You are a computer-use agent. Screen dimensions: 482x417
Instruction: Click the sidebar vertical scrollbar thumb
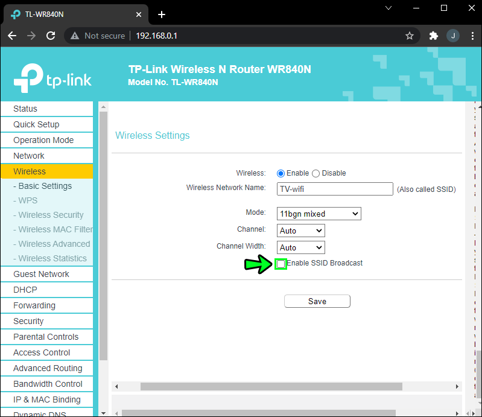[x=103, y=235]
